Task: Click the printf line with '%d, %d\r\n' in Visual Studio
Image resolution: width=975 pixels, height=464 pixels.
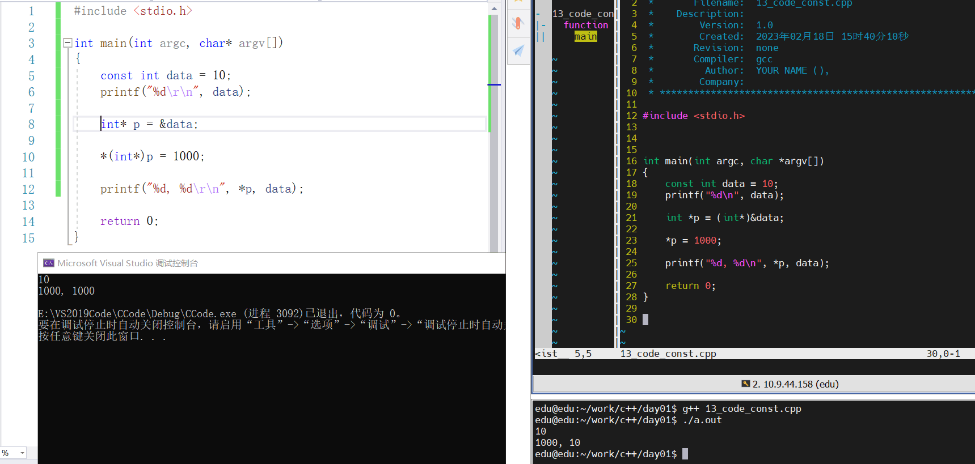Action: click(202, 189)
